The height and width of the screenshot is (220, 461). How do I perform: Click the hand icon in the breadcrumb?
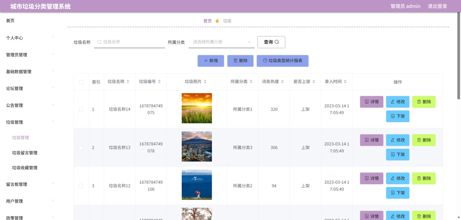pos(217,21)
